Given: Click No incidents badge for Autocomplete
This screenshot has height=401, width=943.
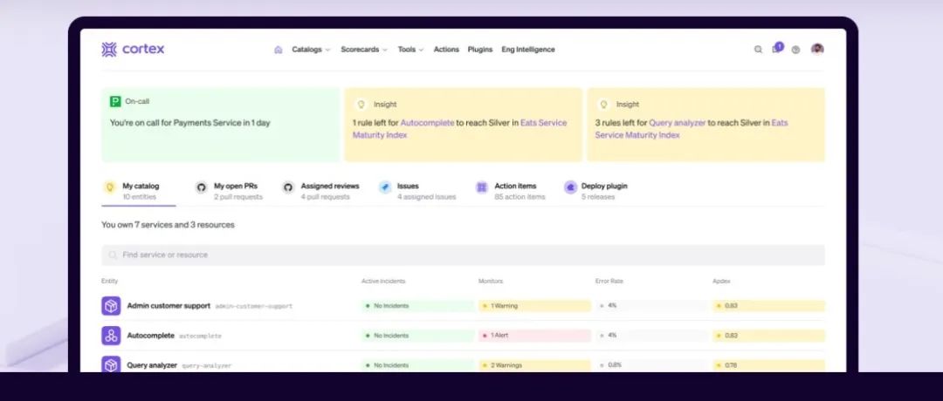Looking at the screenshot, I should [x=417, y=336].
